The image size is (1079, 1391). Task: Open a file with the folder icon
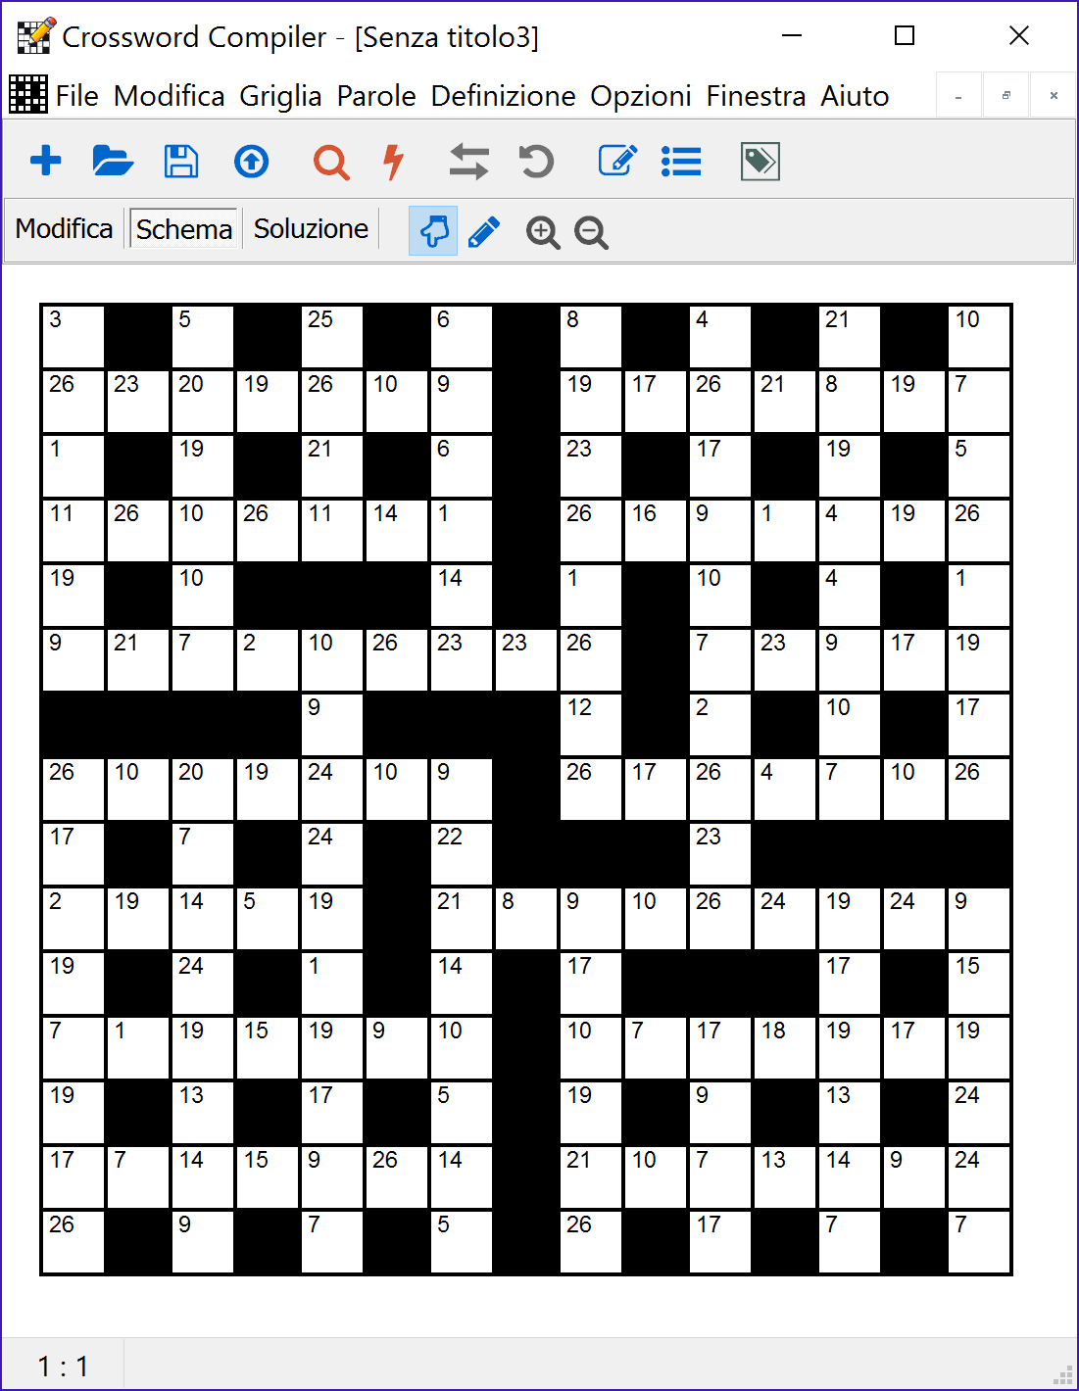point(113,162)
